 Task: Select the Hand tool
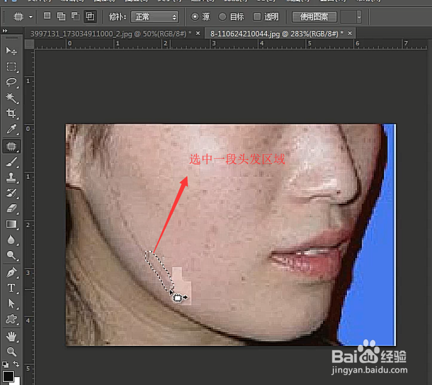[x=11, y=336]
